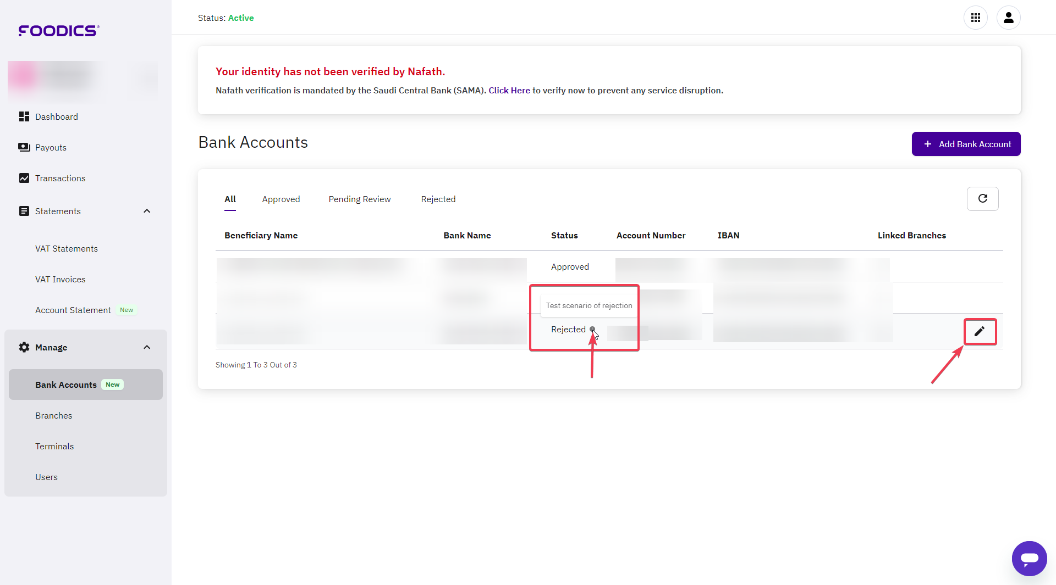Switch to the Approved tab
This screenshot has height=585, width=1056.
pos(280,199)
